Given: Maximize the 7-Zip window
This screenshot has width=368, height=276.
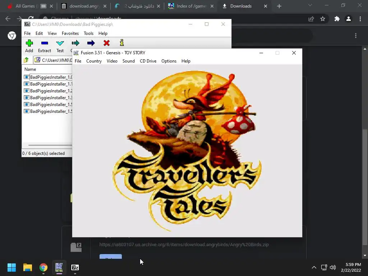Looking at the screenshot, I should (207, 24).
